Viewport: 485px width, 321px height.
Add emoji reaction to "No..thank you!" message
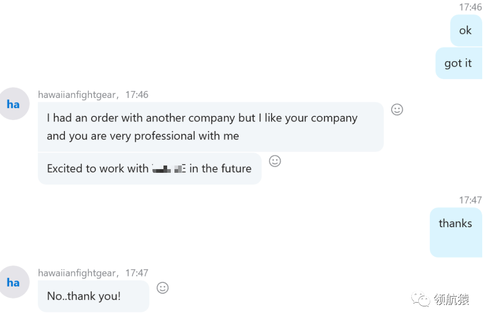pyautogui.click(x=162, y=288)
